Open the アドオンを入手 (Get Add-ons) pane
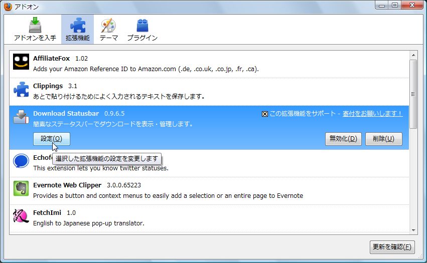 (x=35, y=30)
